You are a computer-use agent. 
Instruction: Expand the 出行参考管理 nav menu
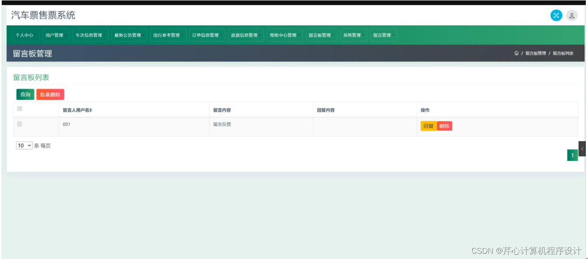168,35
